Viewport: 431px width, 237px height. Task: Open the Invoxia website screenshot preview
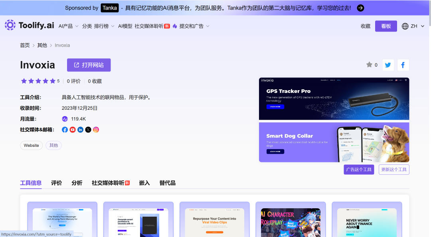[x=334, y=120]
